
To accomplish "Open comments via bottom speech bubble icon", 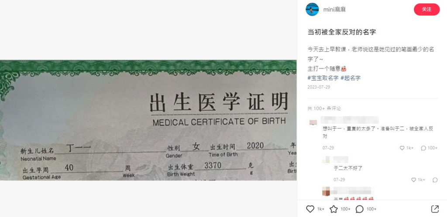I will pyautogui.click(x=360, y=209).
